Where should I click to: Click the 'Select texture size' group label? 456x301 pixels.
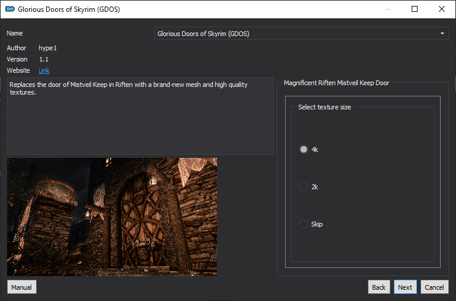tap(325, 107)
